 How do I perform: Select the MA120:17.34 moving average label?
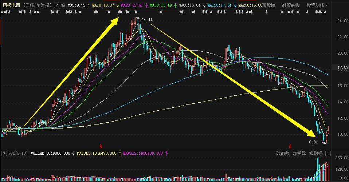click(219, 5)
